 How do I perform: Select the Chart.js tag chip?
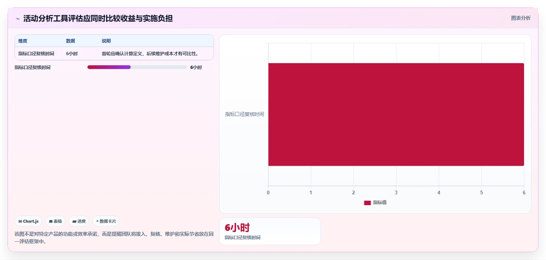[29, 221]
